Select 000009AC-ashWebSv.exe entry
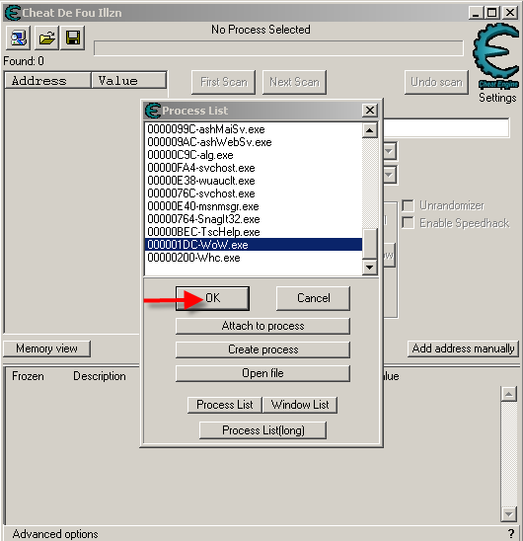Viewport: 523px width, 541px height. 254,142
